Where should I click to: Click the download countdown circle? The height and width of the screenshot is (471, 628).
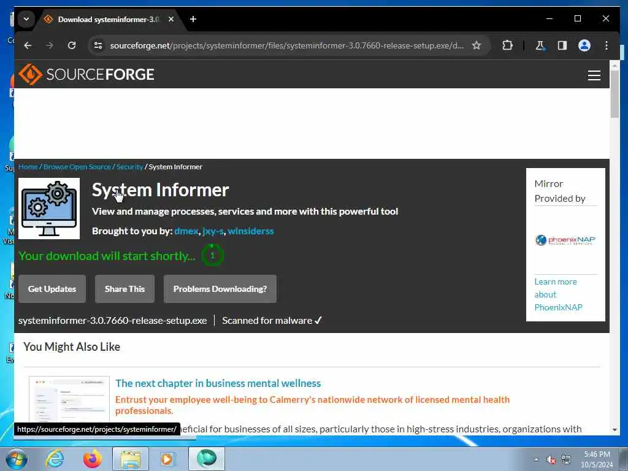pos(212,255)
